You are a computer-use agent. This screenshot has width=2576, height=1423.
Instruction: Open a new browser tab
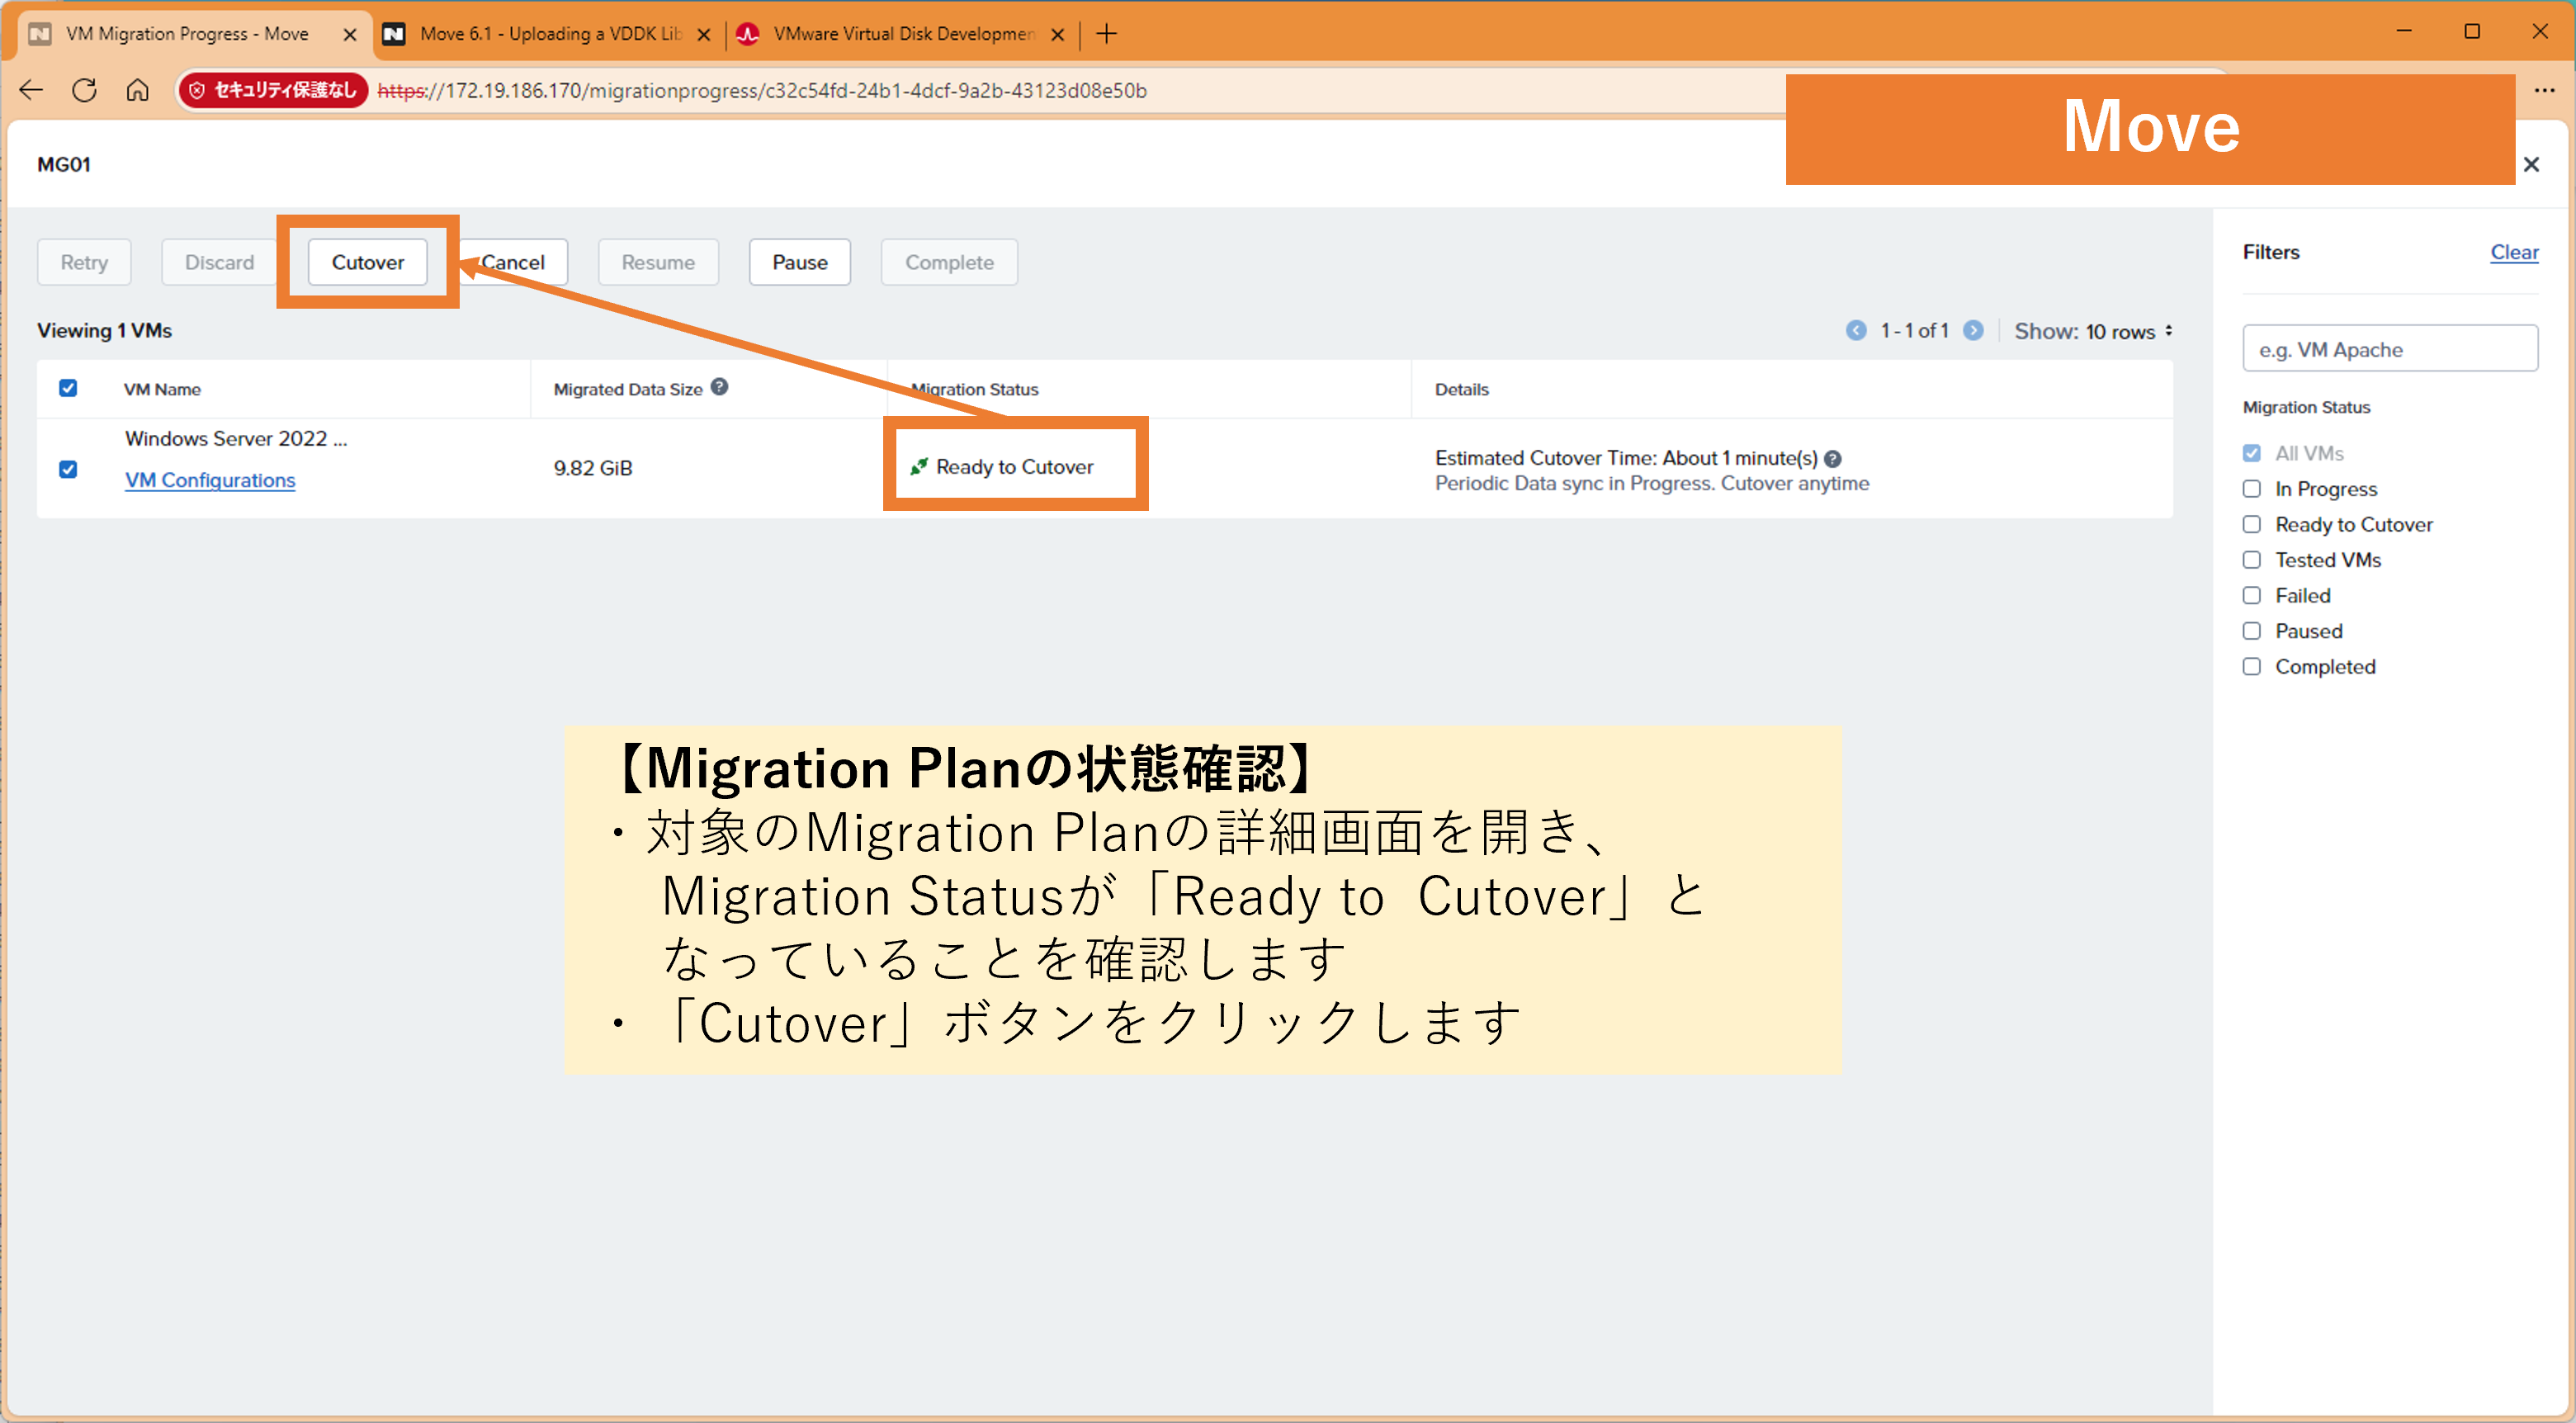click(1106, 34)
